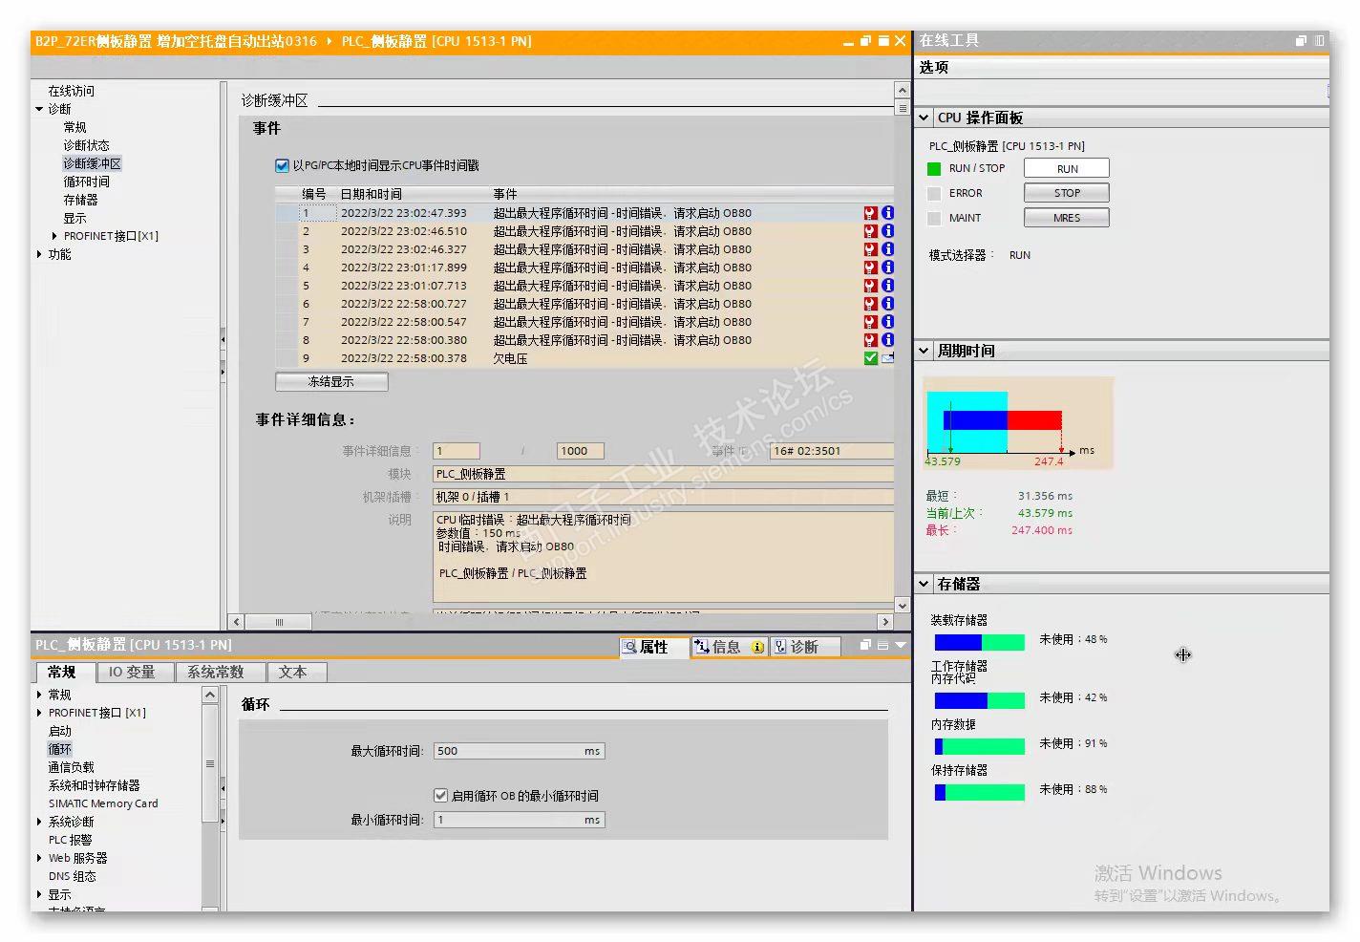1360x942 pixels.
Task: Select event row 4 at 23:01:17.899
Action: [584, 268]
